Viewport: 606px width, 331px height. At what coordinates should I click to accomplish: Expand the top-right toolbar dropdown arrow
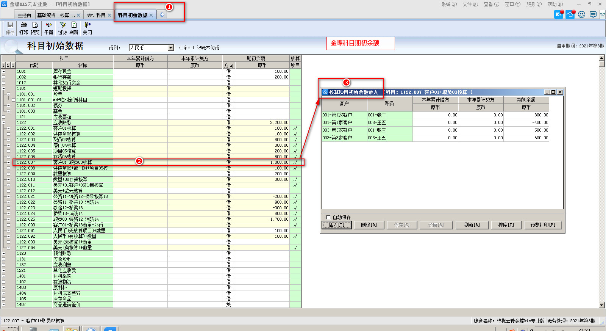point(602,14)
